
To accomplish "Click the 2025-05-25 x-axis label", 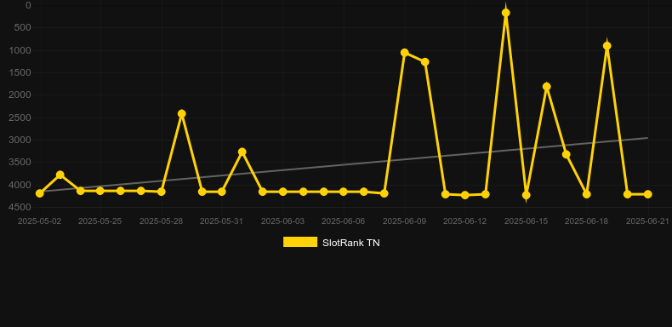I will pos(100,221).
